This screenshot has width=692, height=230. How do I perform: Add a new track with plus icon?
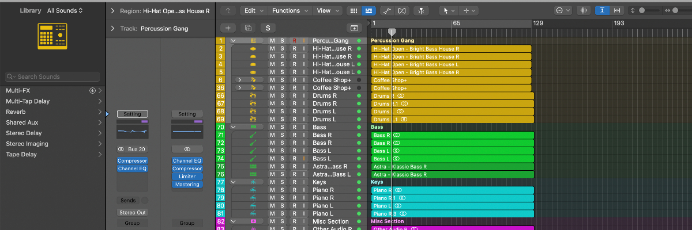[x=228, y=28]
